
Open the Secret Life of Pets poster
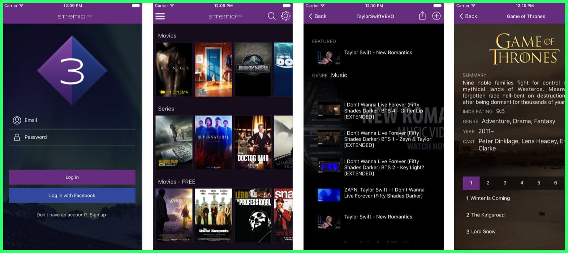tap(214, 70)
